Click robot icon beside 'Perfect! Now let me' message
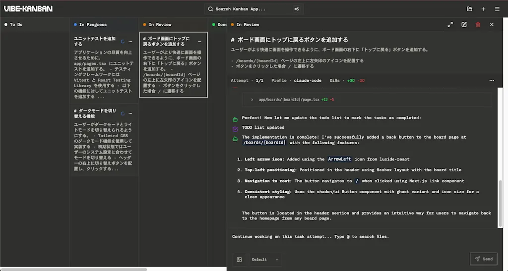This screenshot has height=271, width=508. 235,119
